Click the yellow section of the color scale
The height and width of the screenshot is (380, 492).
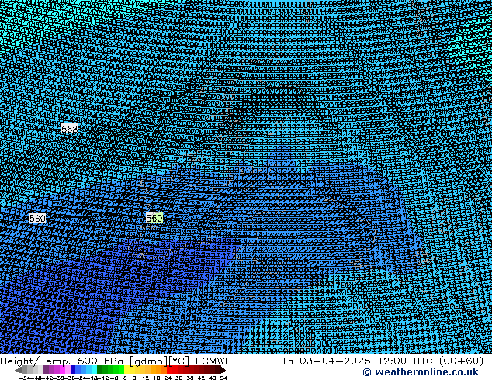pos(132,369)
